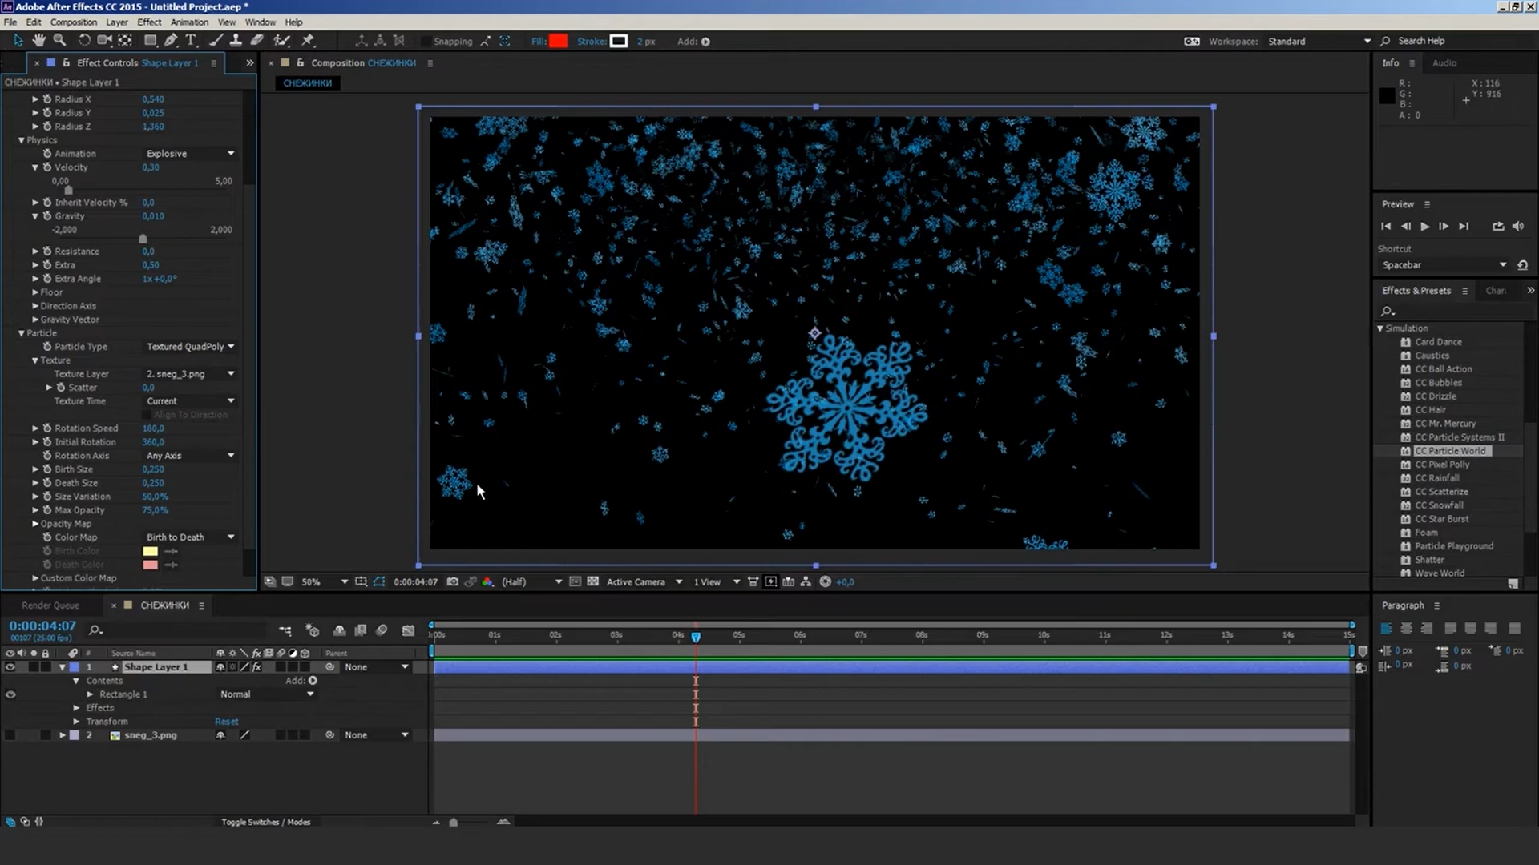Click the Play button in Preview panel
The image size is (1539, 865).
[x=1424, y=227]
